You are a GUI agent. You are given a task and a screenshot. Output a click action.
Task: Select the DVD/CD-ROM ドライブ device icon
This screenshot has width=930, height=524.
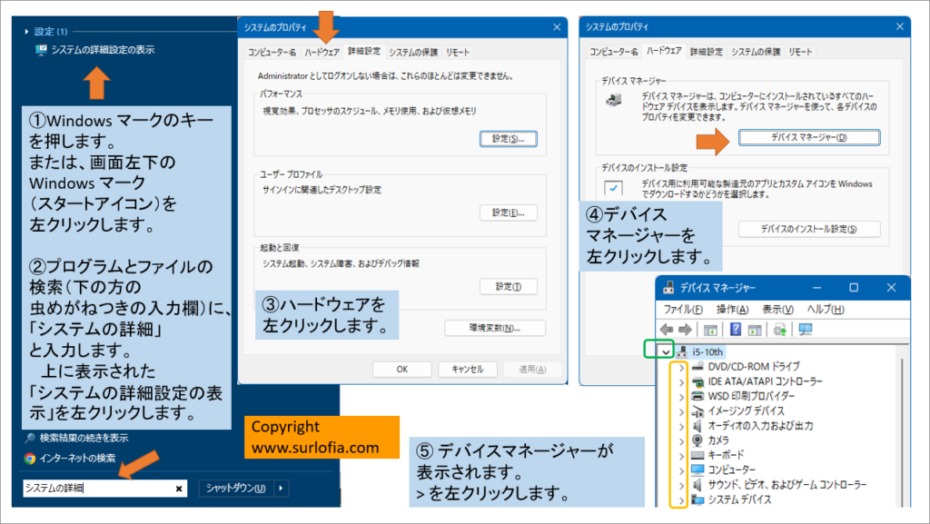(x=697, y=367)
